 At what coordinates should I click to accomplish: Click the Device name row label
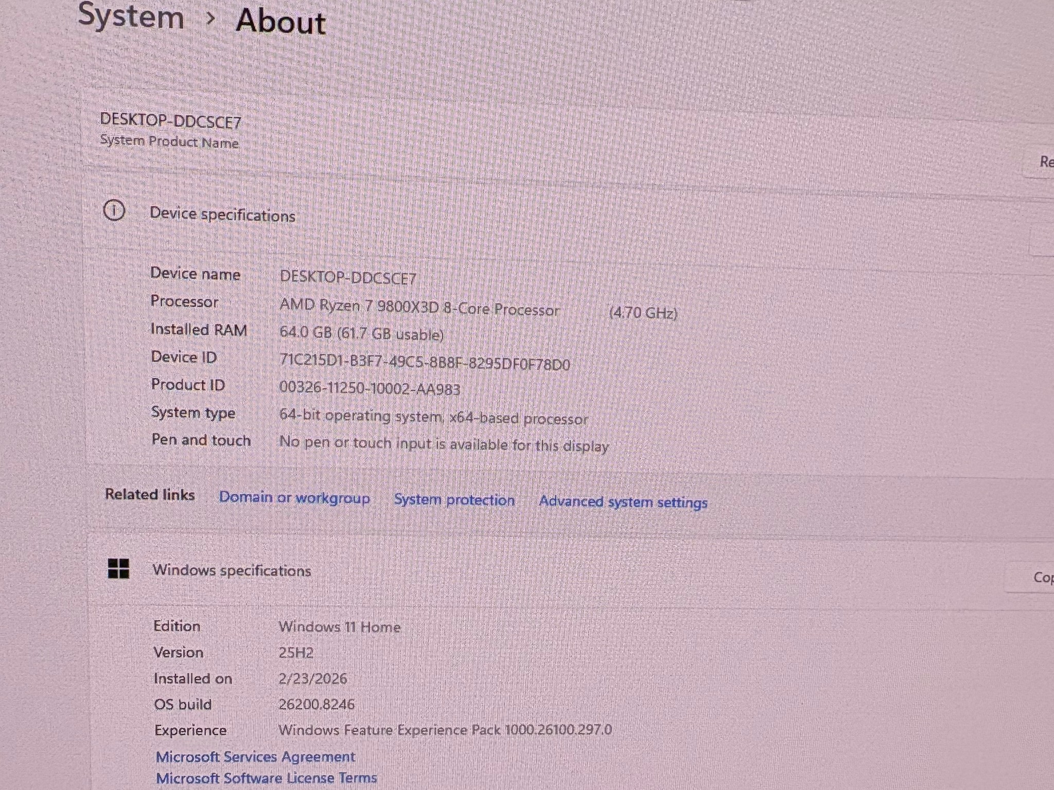coord(195,274)
